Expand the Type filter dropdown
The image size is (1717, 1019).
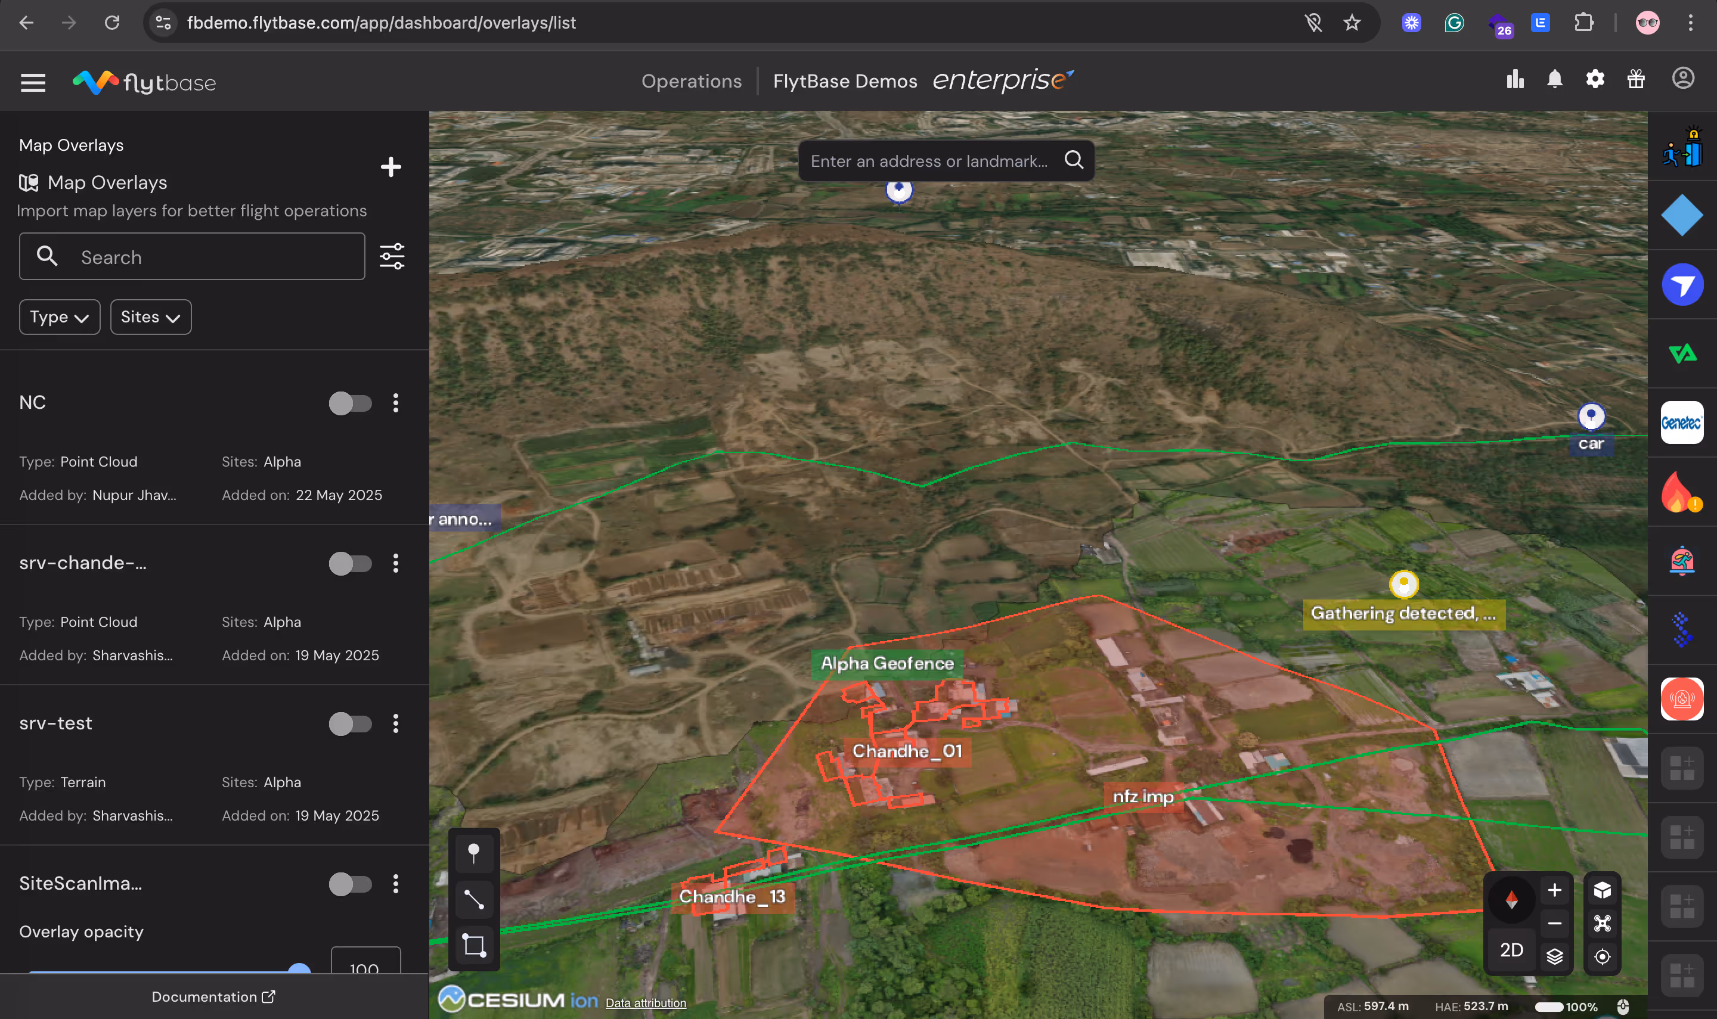59,317
